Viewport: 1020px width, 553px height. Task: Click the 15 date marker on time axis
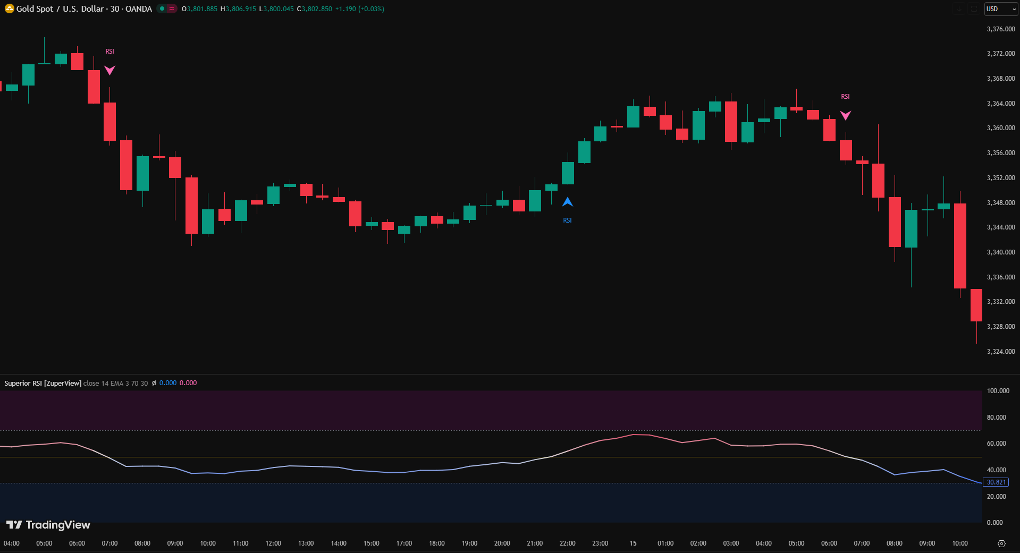(633, 543)
